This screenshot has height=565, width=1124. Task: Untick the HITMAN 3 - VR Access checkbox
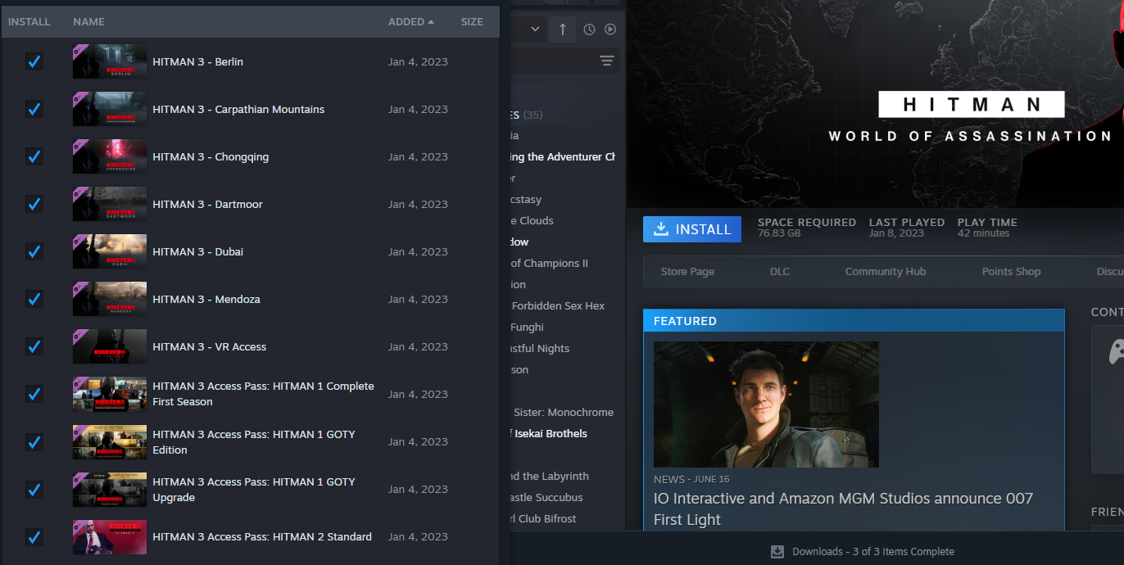[34, 346]
